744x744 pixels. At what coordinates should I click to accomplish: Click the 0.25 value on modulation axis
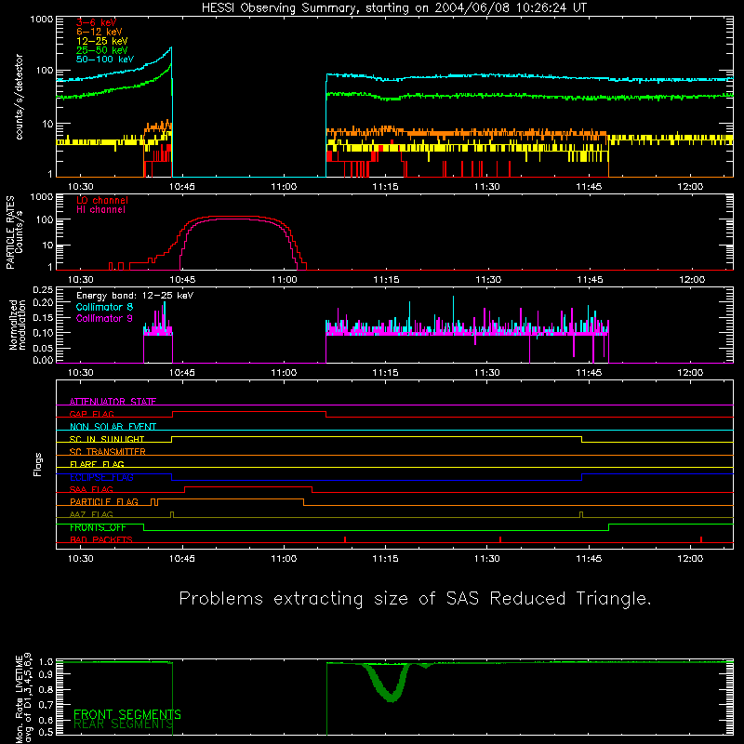(43, 289)
